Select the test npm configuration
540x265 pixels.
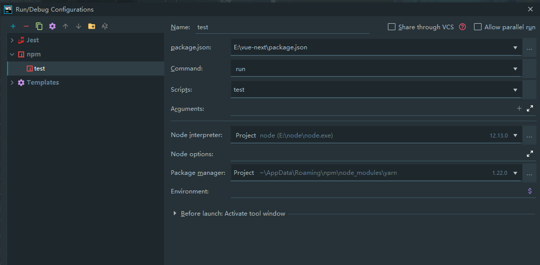[86, 69]
